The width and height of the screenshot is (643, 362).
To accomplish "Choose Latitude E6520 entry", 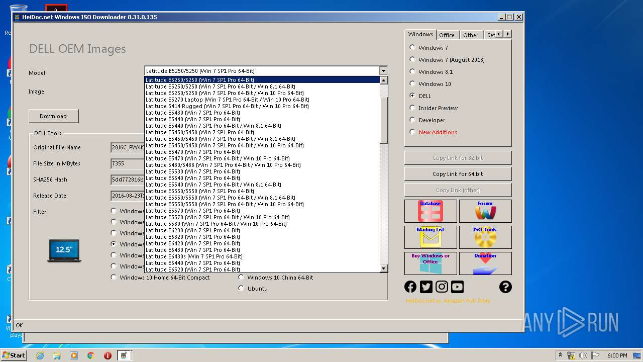I will pyautogui.click(x=262, y=269).
